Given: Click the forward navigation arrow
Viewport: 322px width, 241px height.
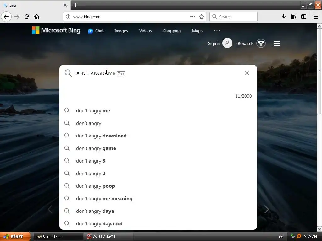Looking at the screenshot, I should click(x=17, y=17).
